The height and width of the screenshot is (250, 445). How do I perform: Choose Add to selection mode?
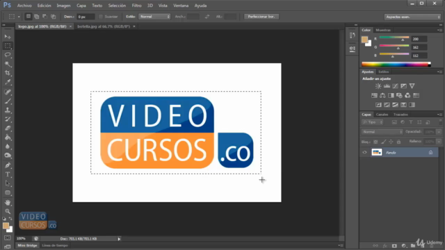tap(37, 17)
